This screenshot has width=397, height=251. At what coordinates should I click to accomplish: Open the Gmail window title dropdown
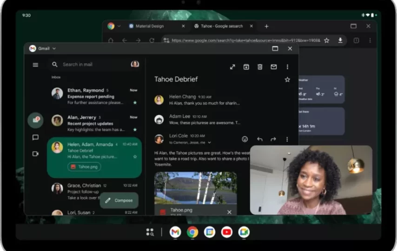point(54,48)
